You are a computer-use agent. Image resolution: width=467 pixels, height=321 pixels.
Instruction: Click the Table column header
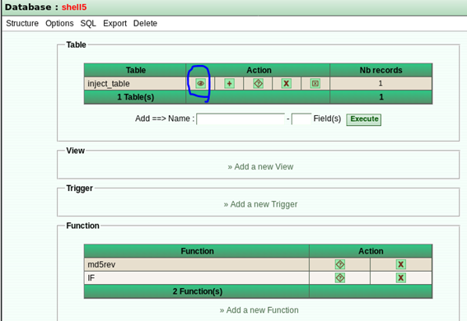pos(136,70)
